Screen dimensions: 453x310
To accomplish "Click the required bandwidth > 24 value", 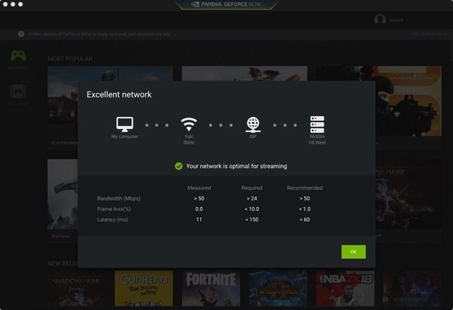I will point(252,198).
